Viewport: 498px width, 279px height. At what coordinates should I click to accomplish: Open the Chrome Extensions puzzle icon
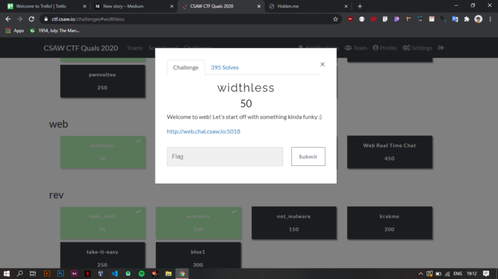point(466,19)
